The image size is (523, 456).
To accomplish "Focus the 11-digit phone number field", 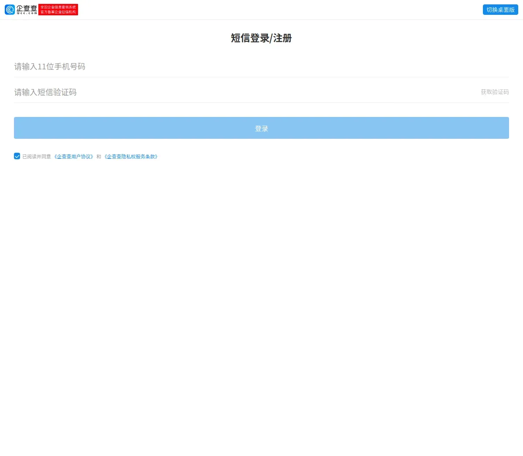I will [x=261, y=66].
